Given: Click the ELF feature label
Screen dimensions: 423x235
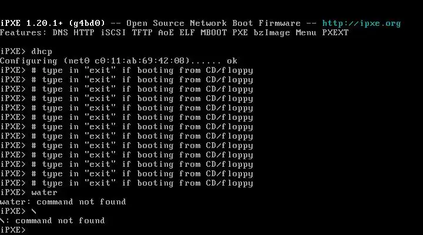Looking at the screenshot, I should coord(187,33).
